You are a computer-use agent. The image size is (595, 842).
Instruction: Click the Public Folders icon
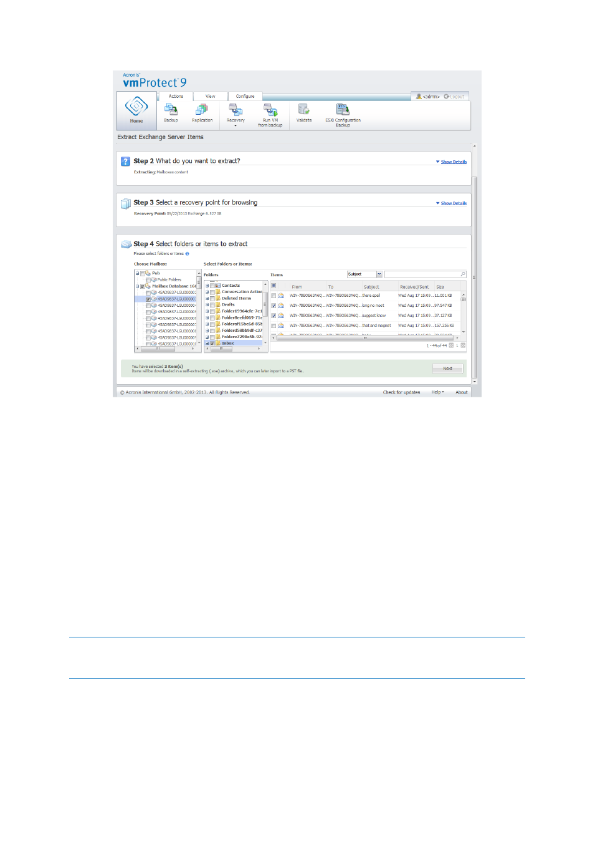(154, 279)
